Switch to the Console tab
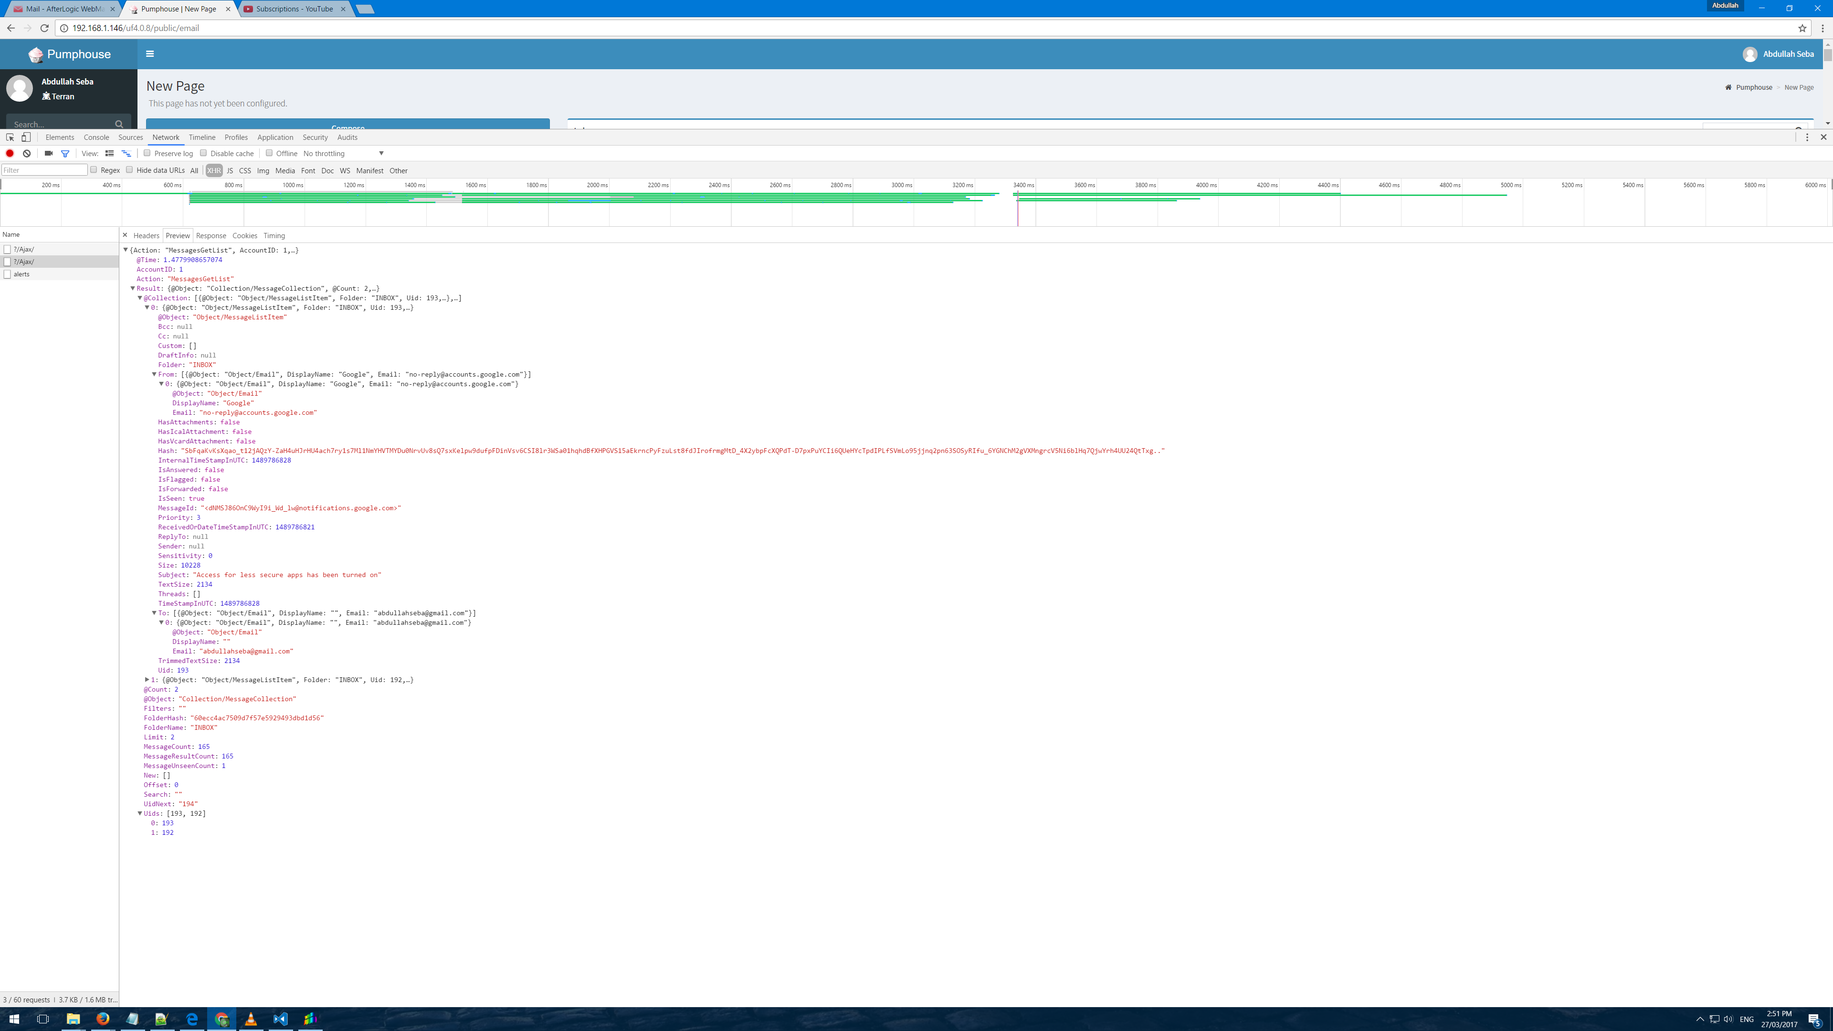 pyautogui.click(x=96, y=137)
